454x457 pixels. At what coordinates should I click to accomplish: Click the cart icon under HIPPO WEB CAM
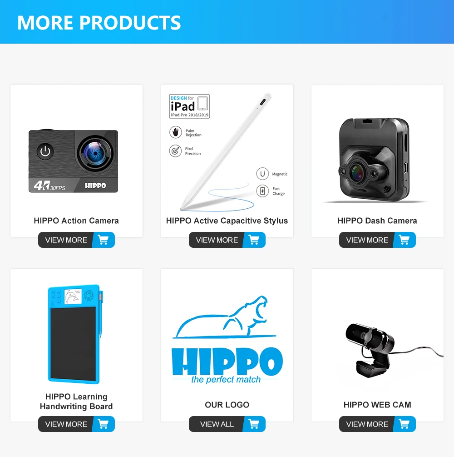click(404, 424)
